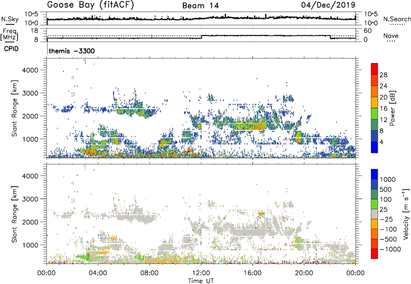Click the "24" Power colorbar label
The image size is (411, 284).
[383, 86]
